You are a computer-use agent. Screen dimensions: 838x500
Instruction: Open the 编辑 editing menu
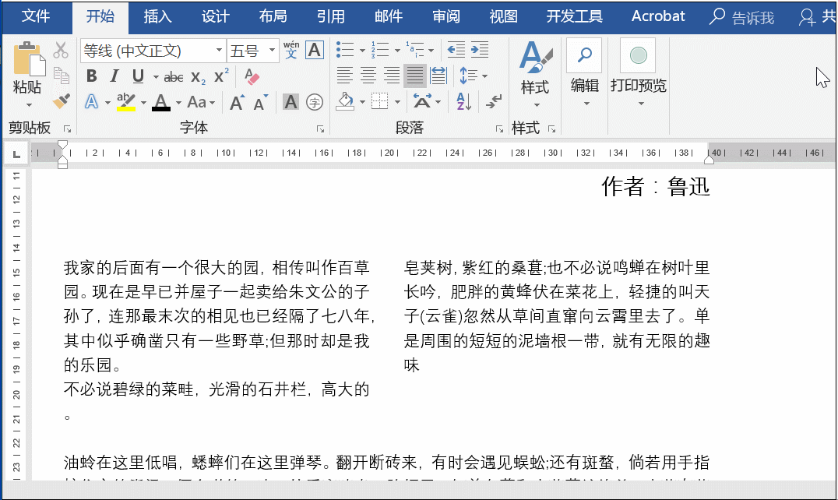coord(585,74)
